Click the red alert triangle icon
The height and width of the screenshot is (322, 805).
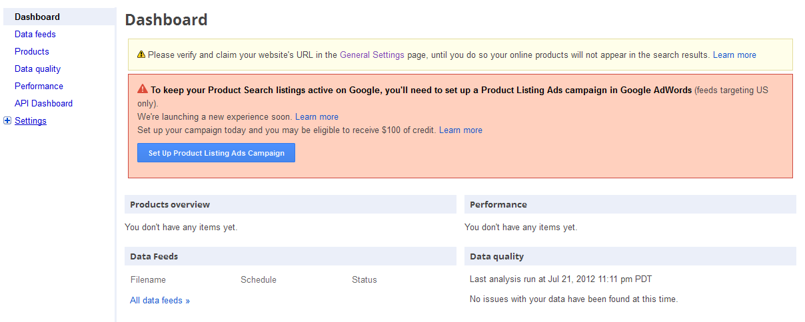(143, 89)
